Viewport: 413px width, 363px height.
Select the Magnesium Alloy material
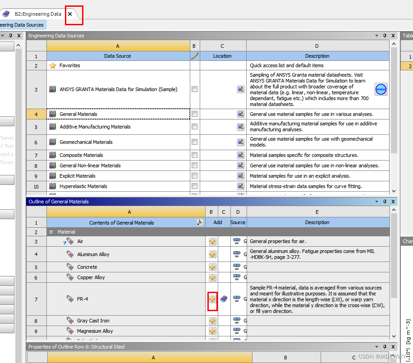click(95, 331)
